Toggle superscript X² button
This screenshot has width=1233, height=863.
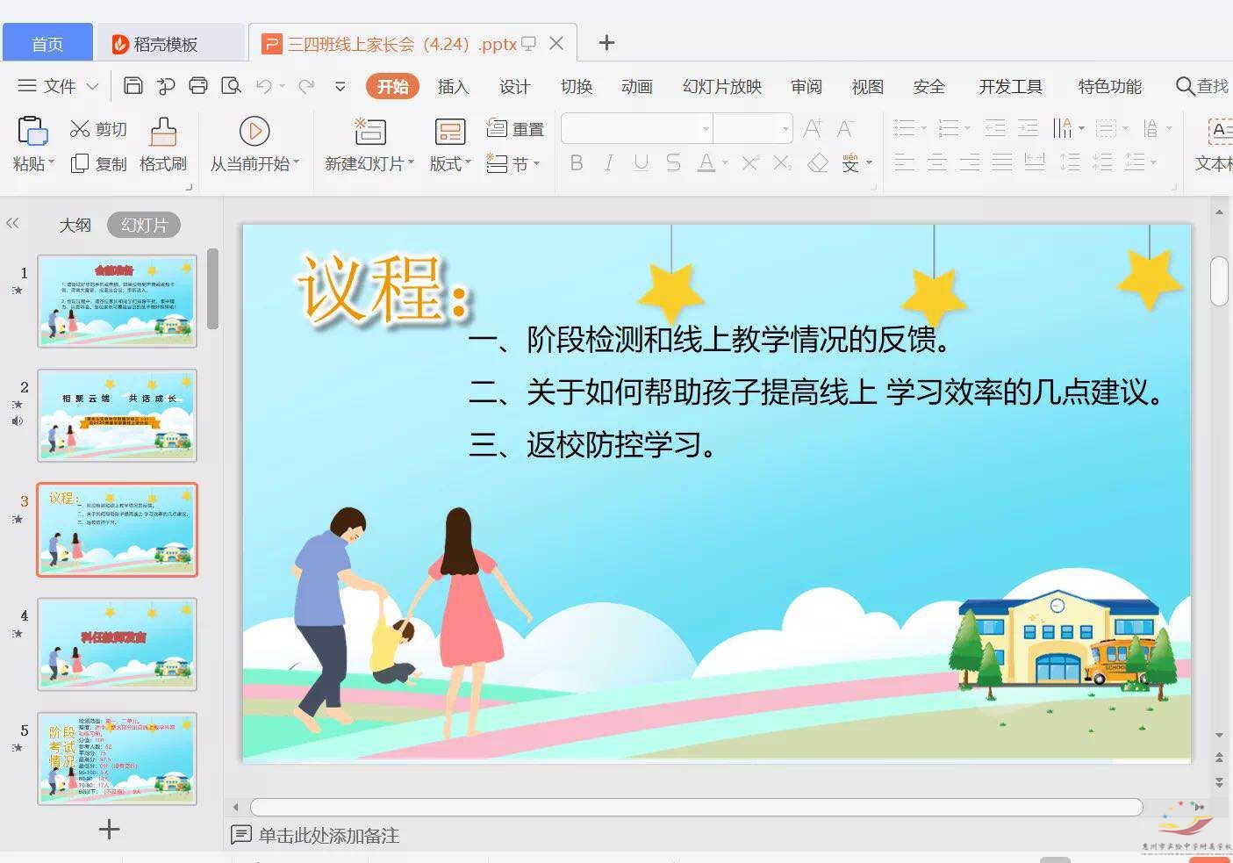point(750,162)
